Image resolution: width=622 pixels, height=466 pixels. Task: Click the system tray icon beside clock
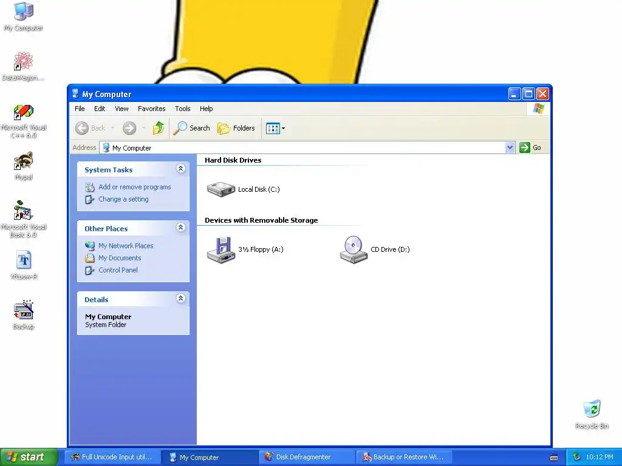point(577,457)
